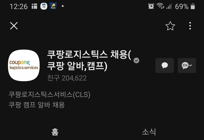Image resolution: width=204 pixels, height=140 pixels.
Task: Tap the cellular signal bars icon
Action: [169, 6]
